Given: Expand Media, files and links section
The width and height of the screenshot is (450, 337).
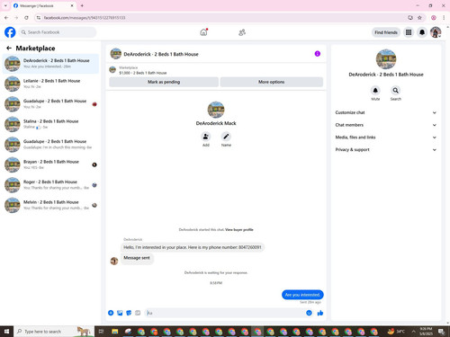Looking at the screenshot, I should (x=386, y=137).
